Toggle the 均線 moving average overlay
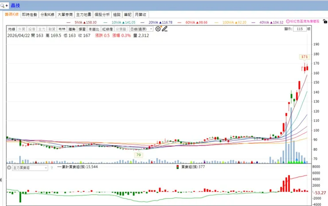328x206 pixels. click(x=12, y=29)
